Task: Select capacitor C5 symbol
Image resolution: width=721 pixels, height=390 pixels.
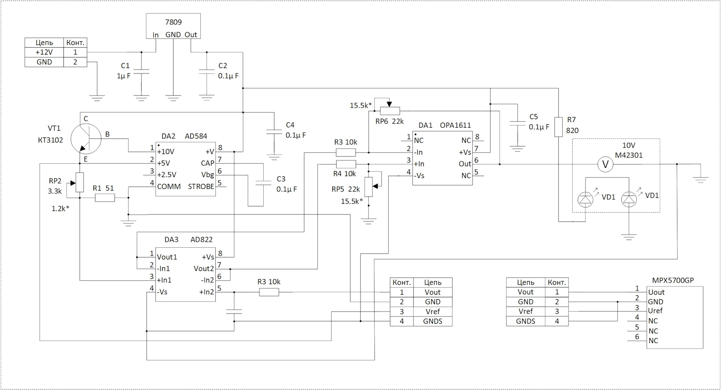Action: point(517,123)
